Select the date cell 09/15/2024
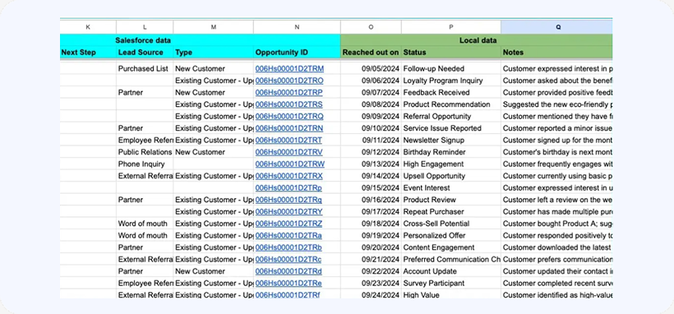Viewport: 674px width, 314px height. click(371, 187)
